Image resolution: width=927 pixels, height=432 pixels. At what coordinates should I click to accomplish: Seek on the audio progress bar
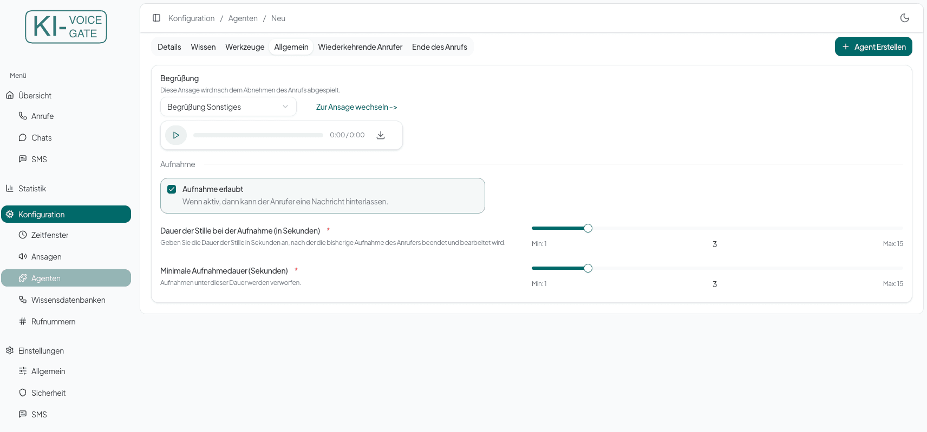point(258,135)
